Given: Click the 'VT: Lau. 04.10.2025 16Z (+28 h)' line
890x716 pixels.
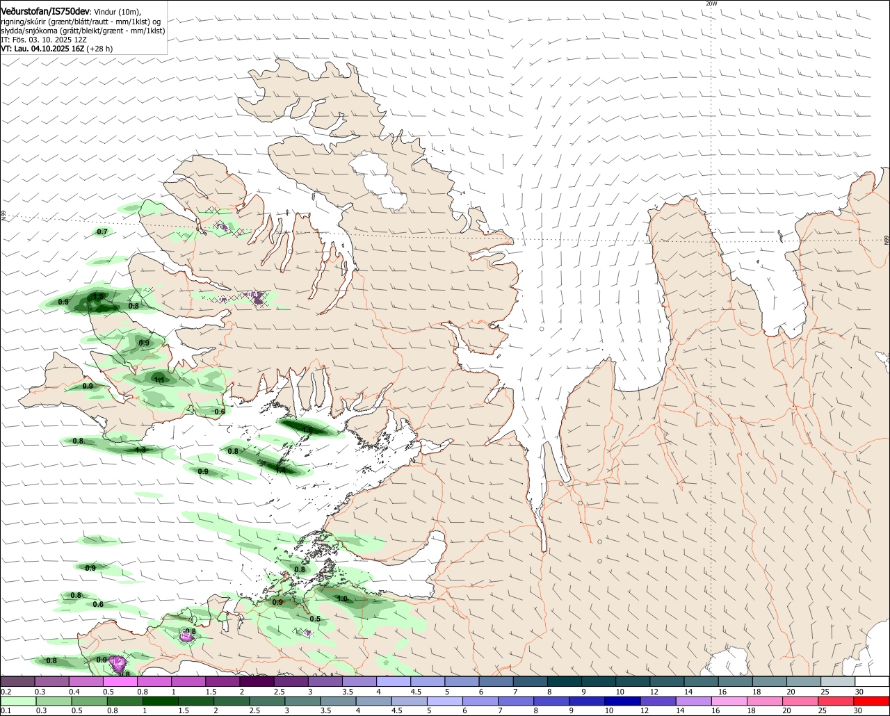Looking at the screenshot, I should 56,49.
